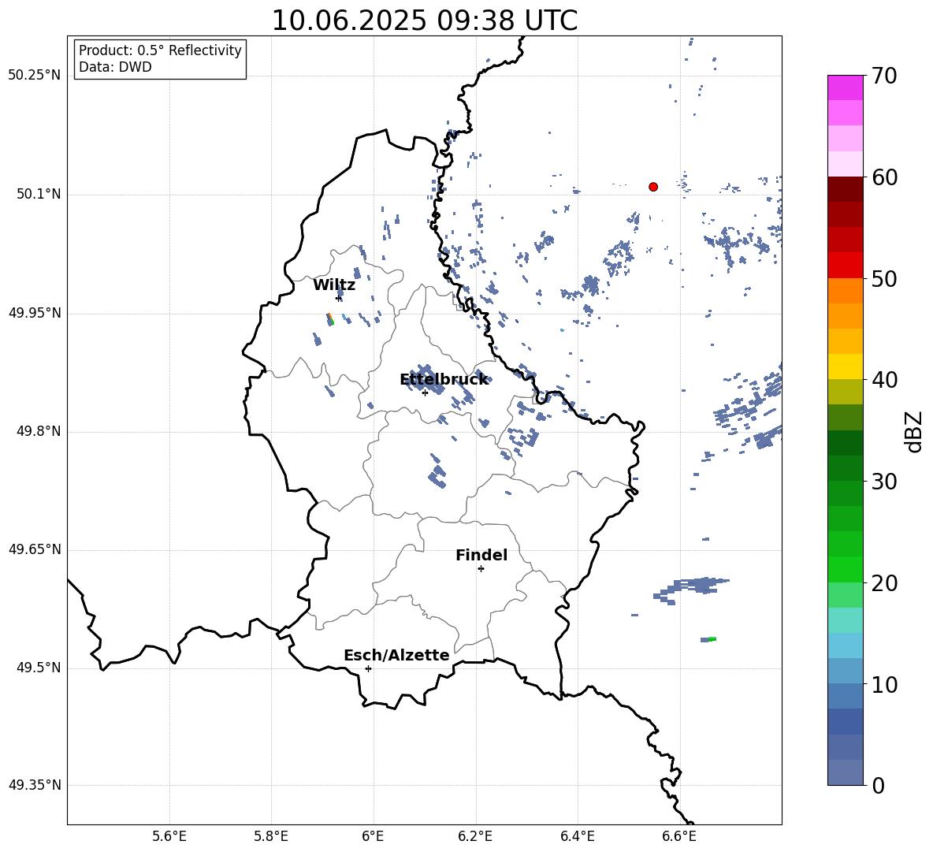The image size is (933, 852).
Task: Click the 50.1°N latitude label
Action: click(39, 195)
